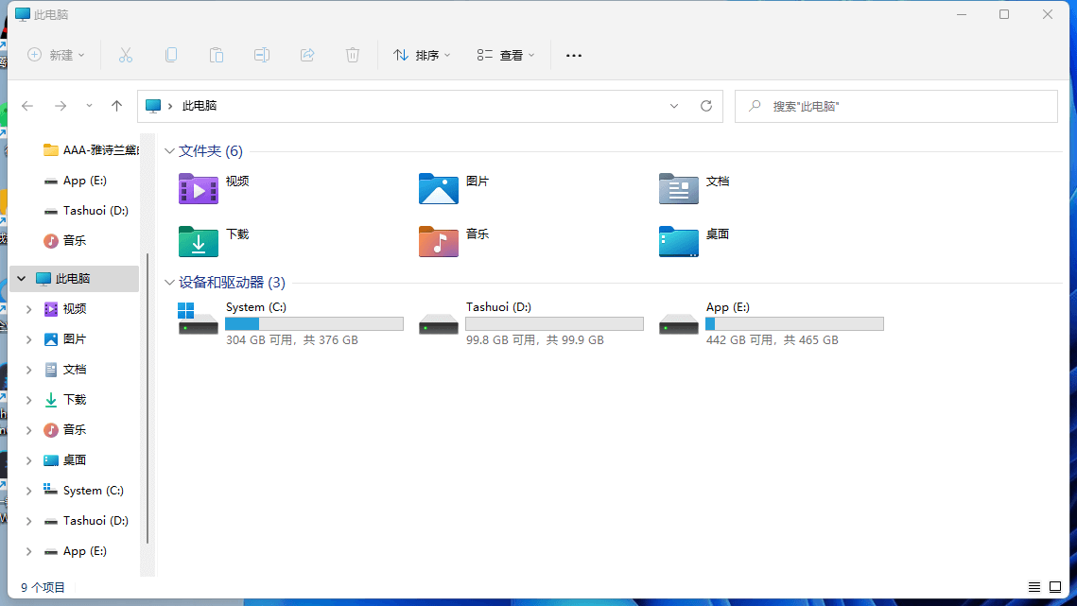Collapse the 文件夹 group section
The image size is (1077, 606).
tap(169, 151)
